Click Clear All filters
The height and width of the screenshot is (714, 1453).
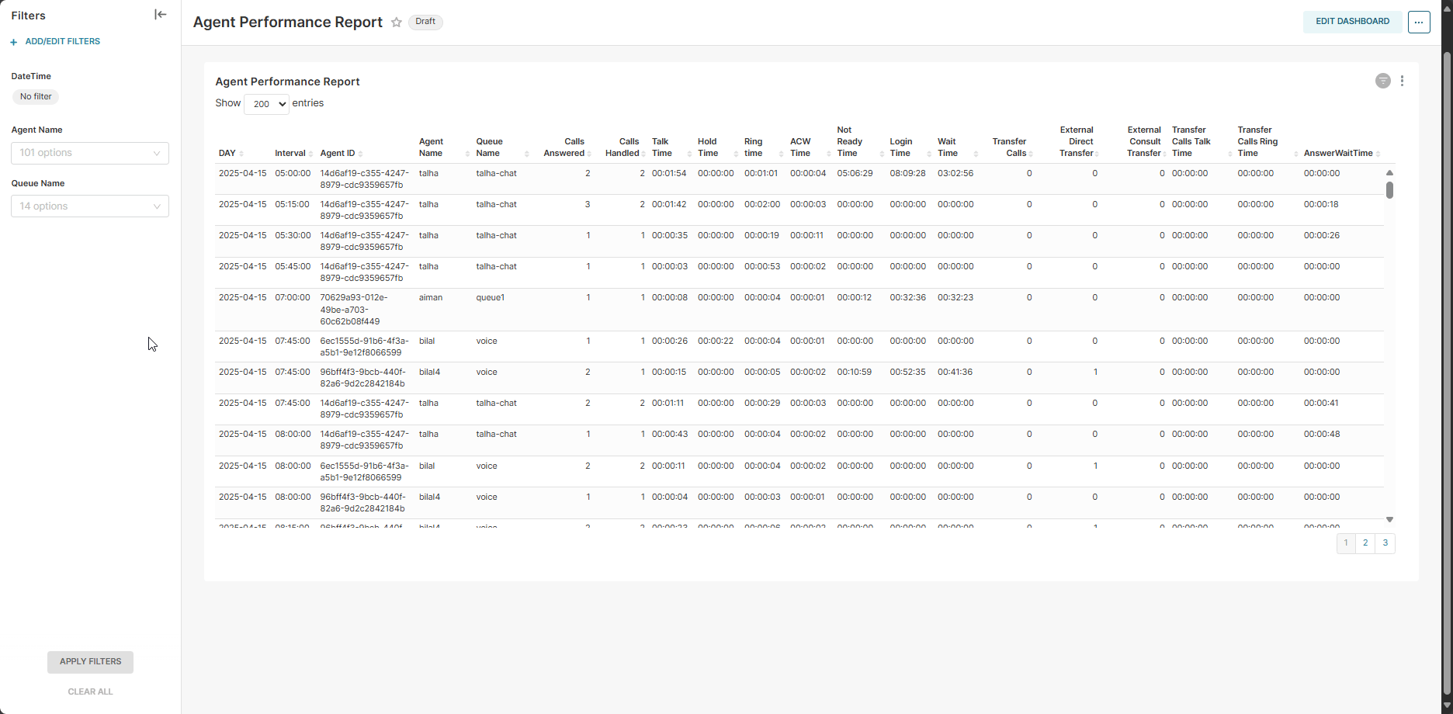90,691
